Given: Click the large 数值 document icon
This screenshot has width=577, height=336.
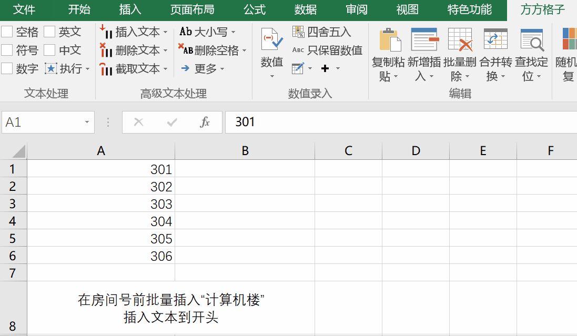Looking at the screenshot, I should [x=272, y=39].
